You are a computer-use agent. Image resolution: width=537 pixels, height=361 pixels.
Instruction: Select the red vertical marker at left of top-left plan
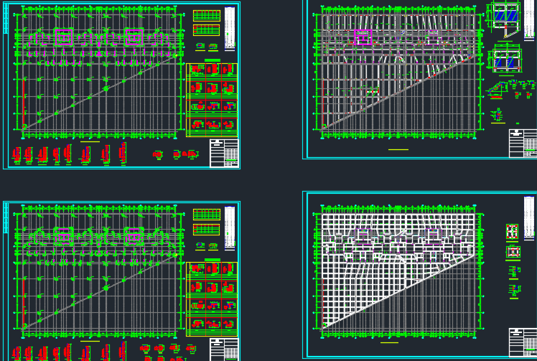24,103
